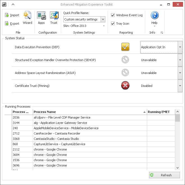The image size is (185, 185).
Task: Click the Disabled status value
Action: click(147, 86)
